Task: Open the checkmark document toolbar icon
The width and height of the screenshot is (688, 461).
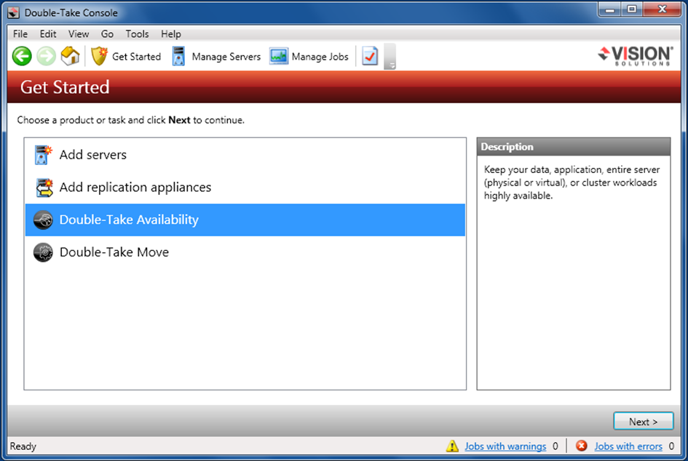Action: point(370,56)
